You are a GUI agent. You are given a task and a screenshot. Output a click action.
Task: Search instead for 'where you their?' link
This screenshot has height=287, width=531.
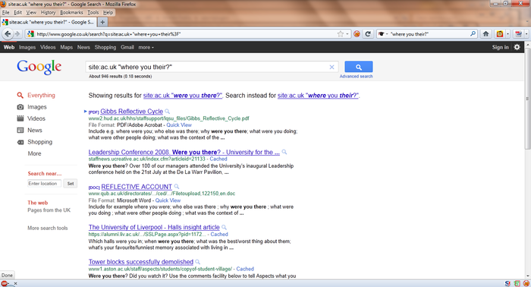pyautogui.click(x=318, y=96)
